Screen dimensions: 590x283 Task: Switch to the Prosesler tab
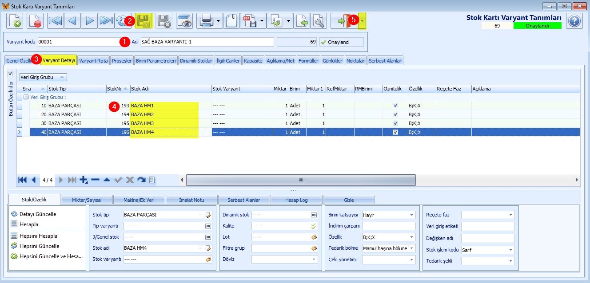122,61
